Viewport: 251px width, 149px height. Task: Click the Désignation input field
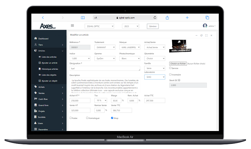click(105, 68)
